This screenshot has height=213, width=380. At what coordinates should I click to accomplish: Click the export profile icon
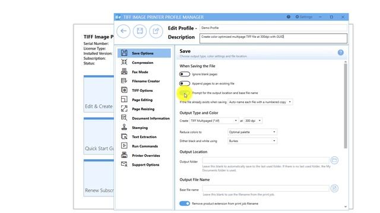coord(156,31)
